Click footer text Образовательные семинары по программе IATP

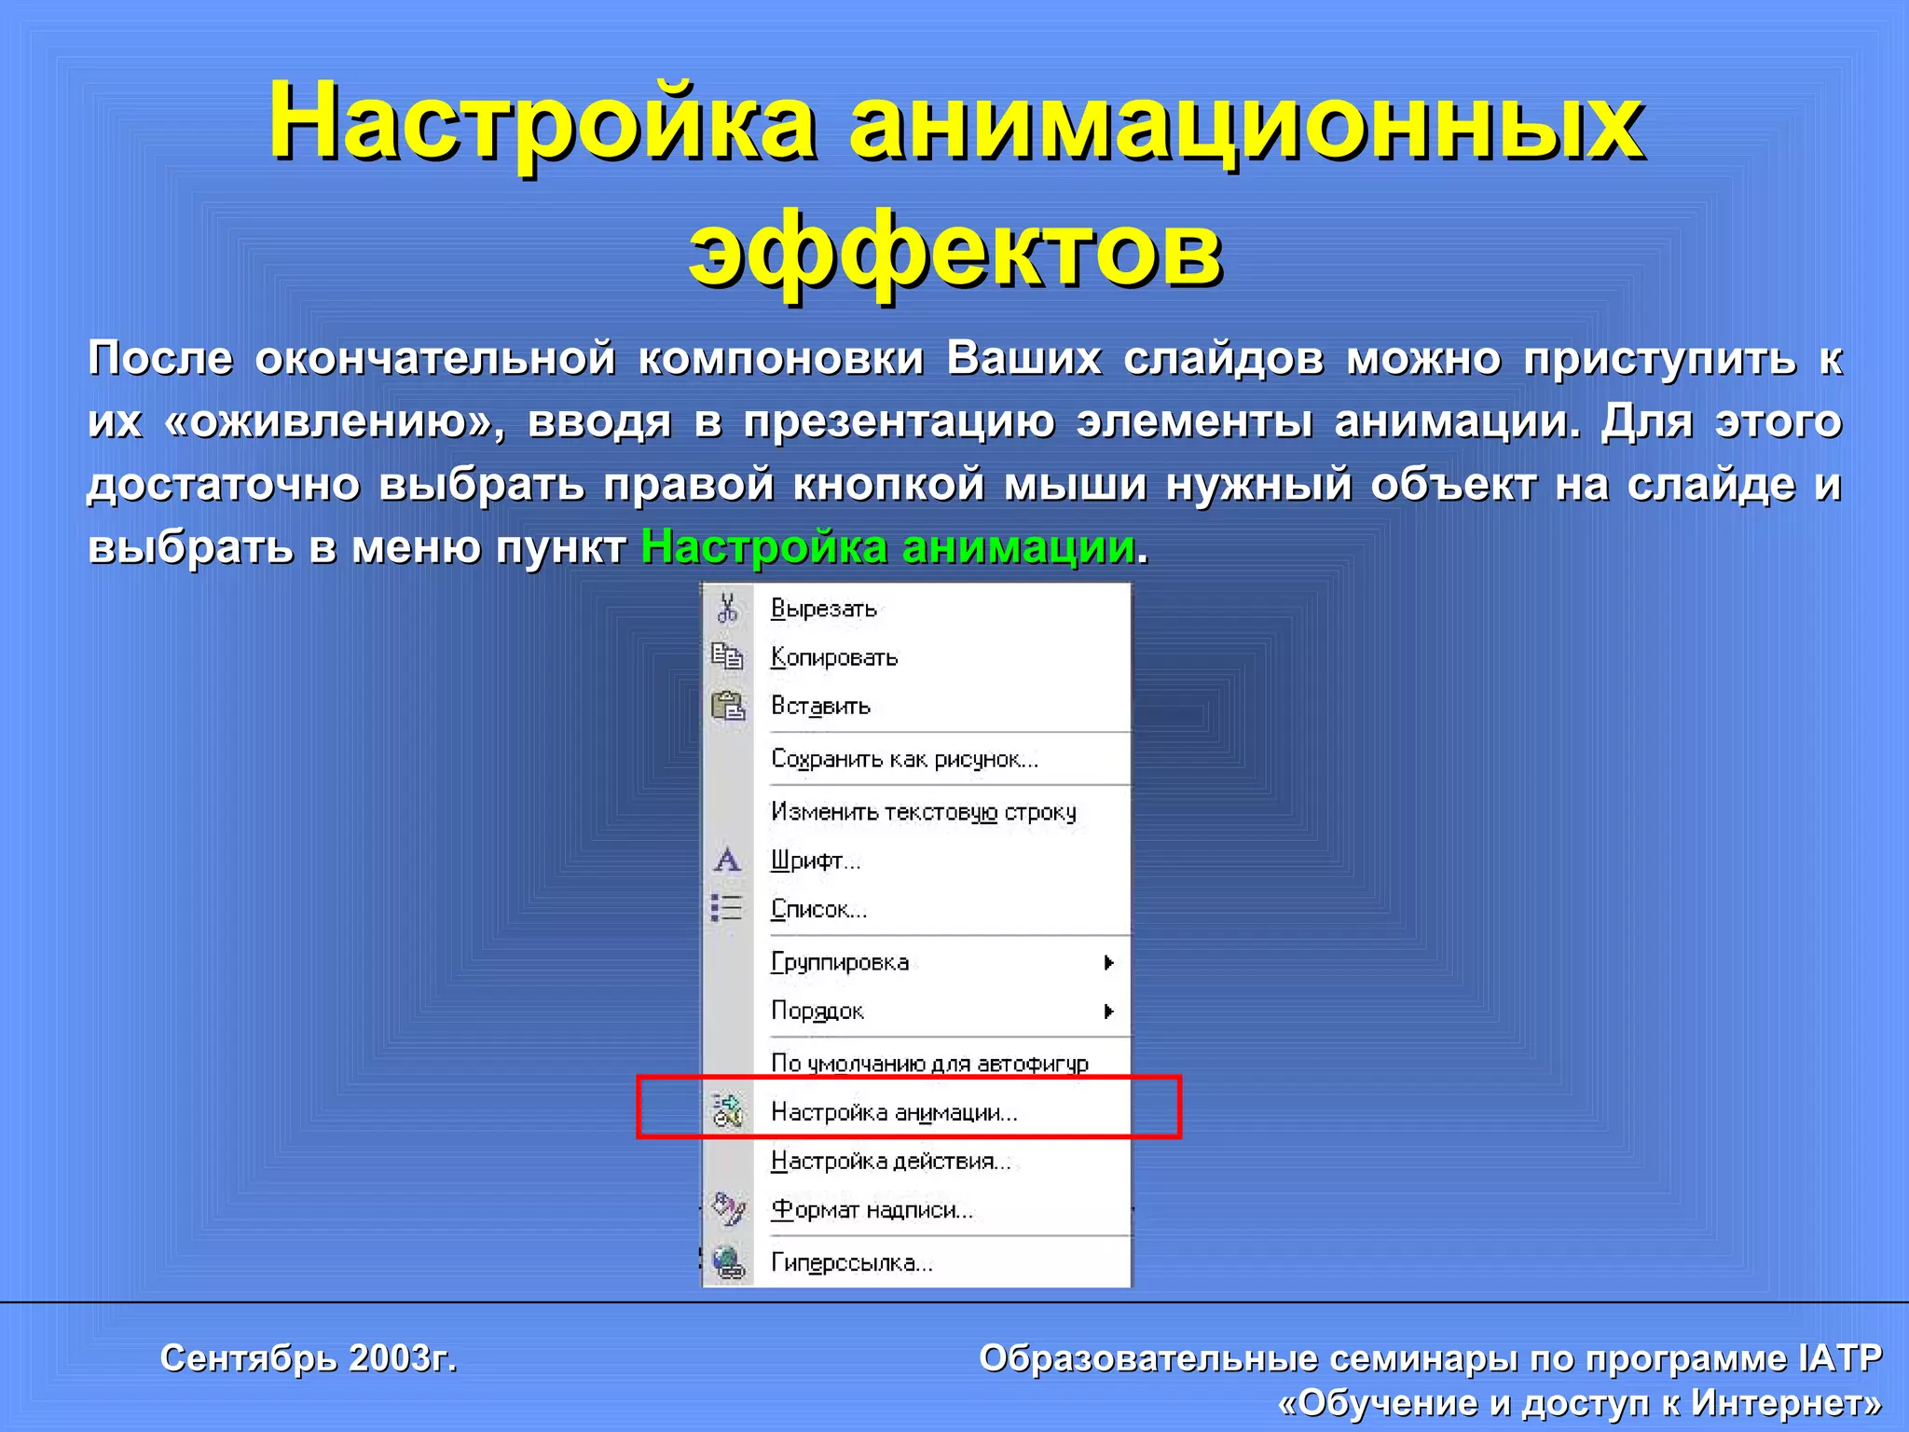(1431, 1358)
